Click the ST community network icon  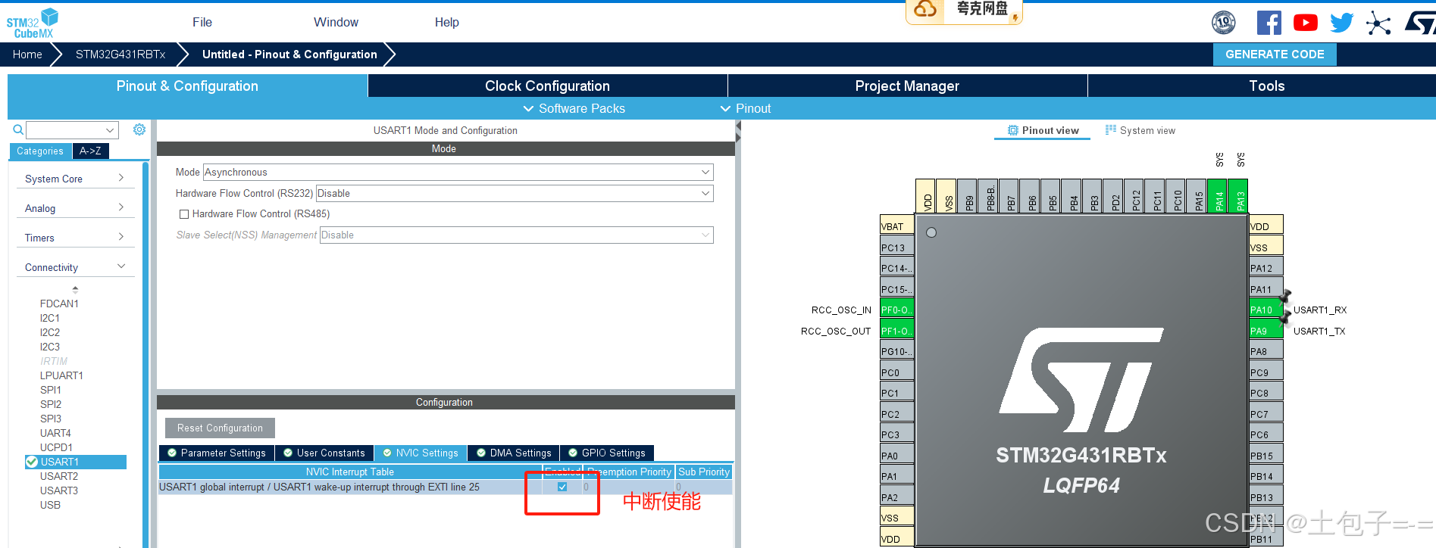[1378, 23]
